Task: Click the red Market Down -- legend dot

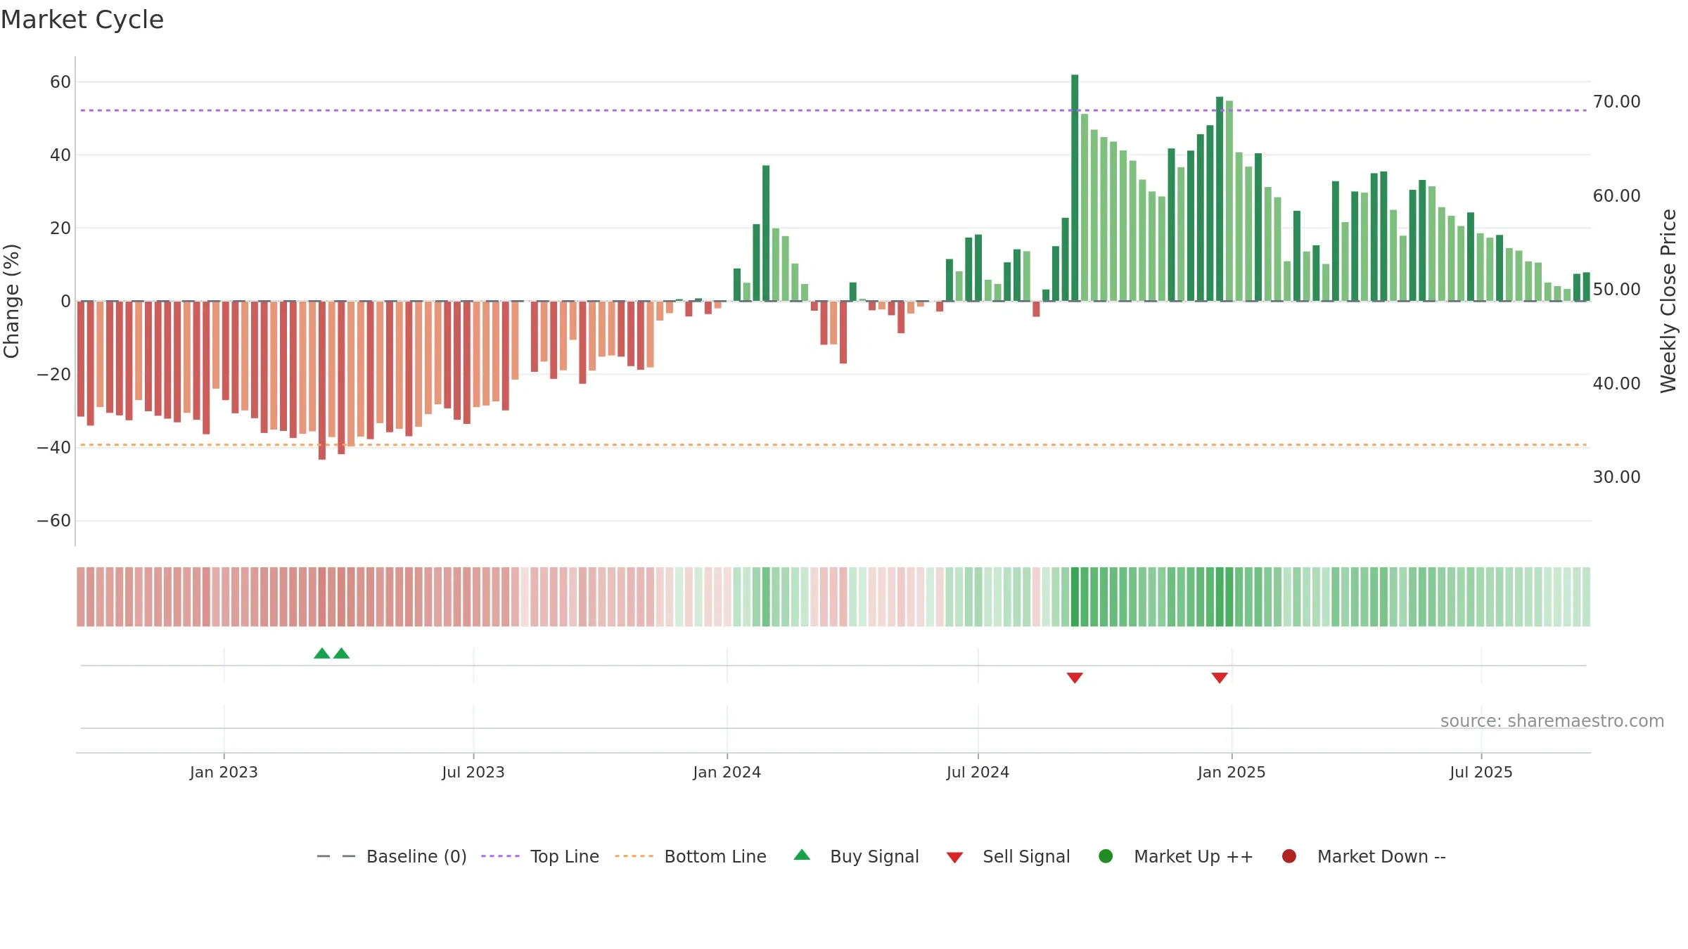Action: 1289,856
